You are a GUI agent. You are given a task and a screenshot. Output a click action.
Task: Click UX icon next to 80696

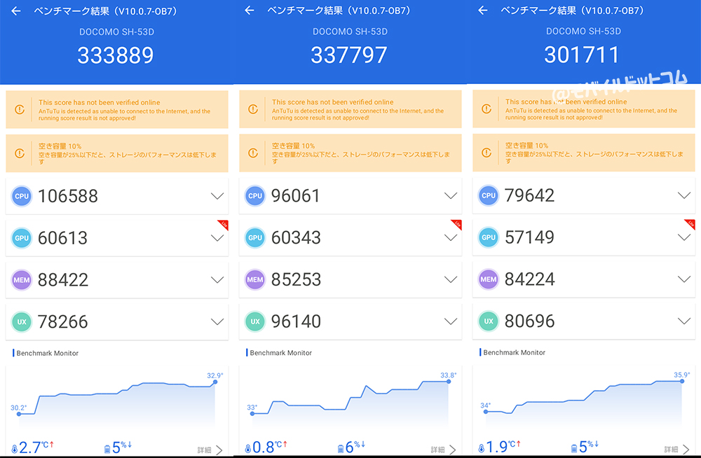(x=488, y=321)
